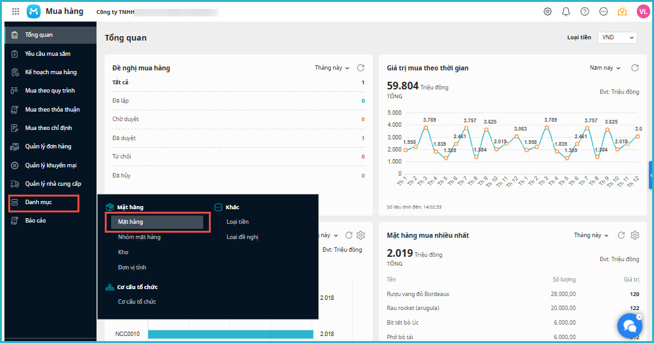Open the Tháng này filter in Đề nghị mua hàng
This screenshot has width=654, height=343.
(x=332, y=68)
